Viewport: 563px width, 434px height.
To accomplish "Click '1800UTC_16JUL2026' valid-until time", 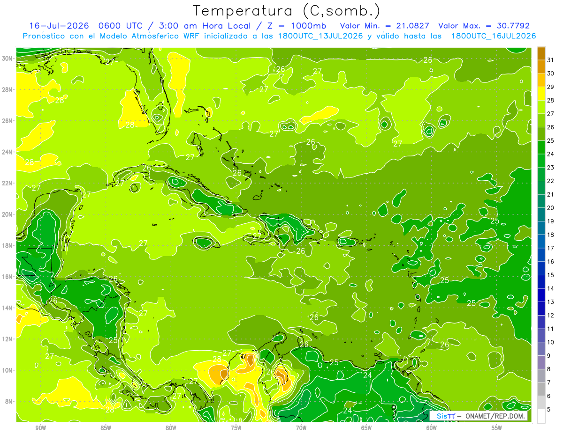I will [x=494, y=36].
